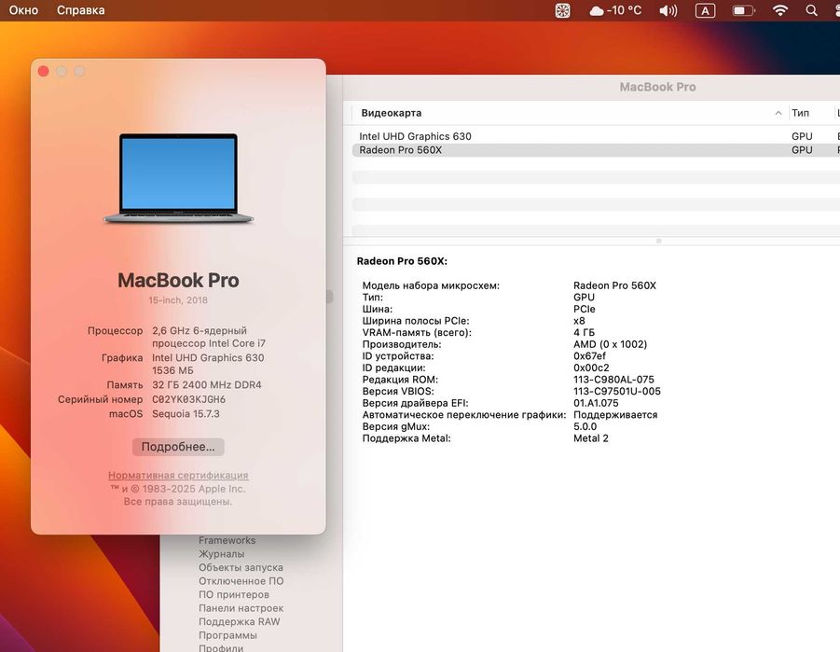The image size is (840, 652).
Task: Click the Версия VBIOS value 113-C97501U-005
Action: [616, 392]
